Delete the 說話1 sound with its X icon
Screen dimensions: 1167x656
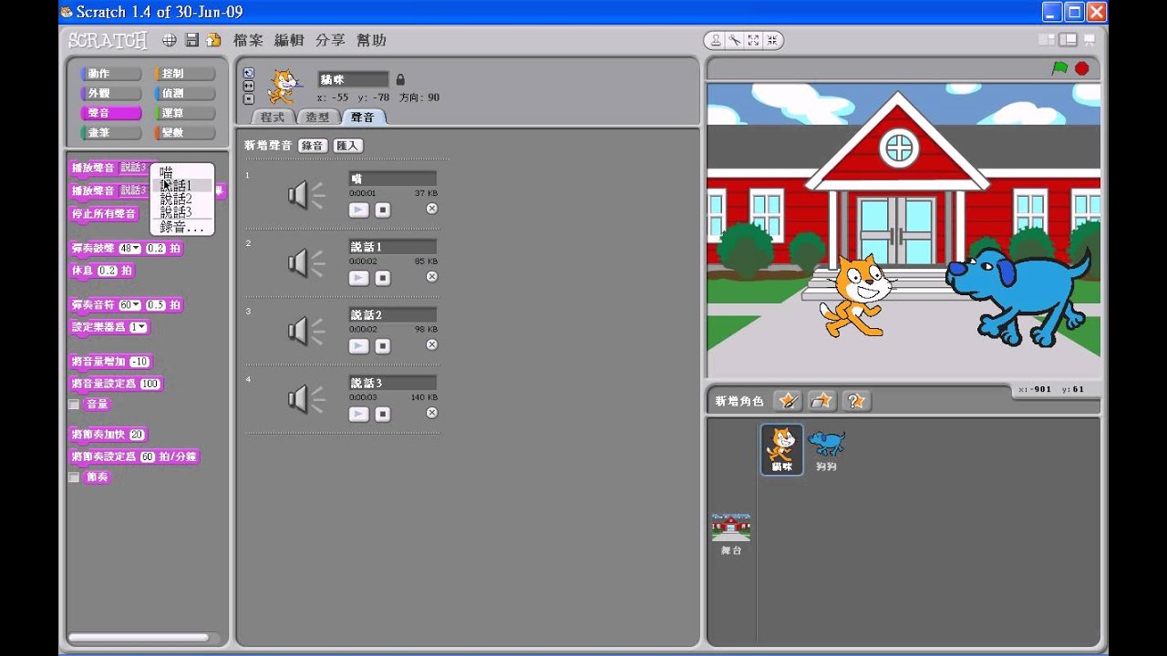click(x=432, y=277)
